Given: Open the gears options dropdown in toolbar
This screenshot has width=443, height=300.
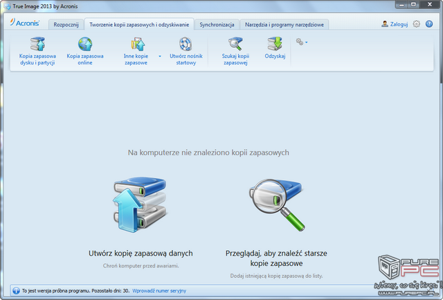Looking at the screenshot, I should click(302, 42).
